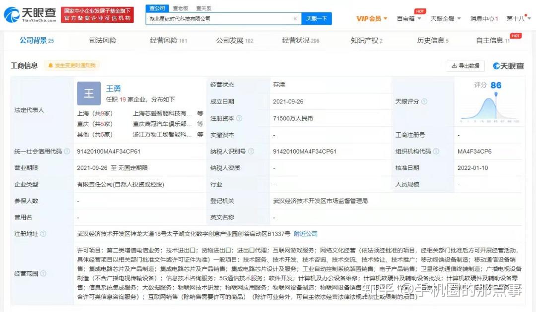Open the 茅十八 user account menu

tap(518, 18)
